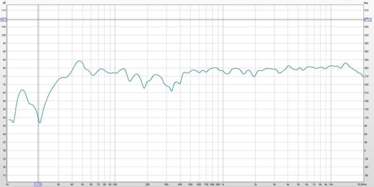374x187 pixels.
Task: Click the curve's low-frequency hump below 20 Hz
Action: 22,90
